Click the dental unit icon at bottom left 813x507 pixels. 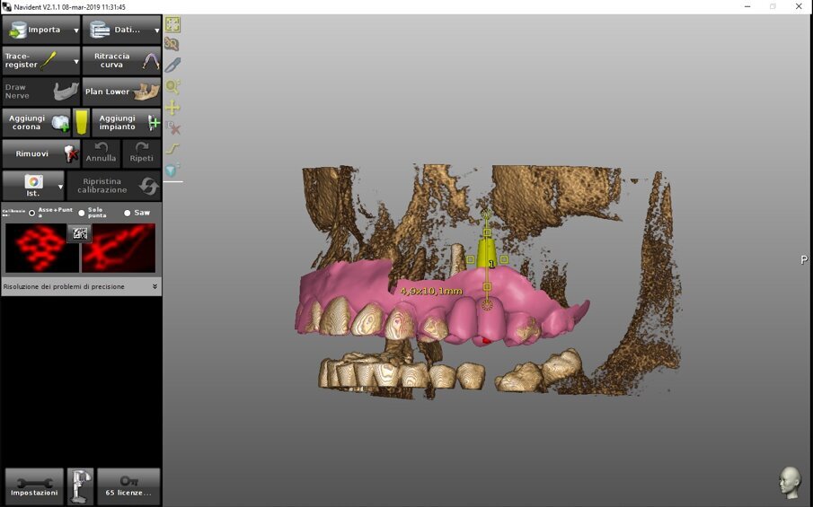click(x=80, y=486)
